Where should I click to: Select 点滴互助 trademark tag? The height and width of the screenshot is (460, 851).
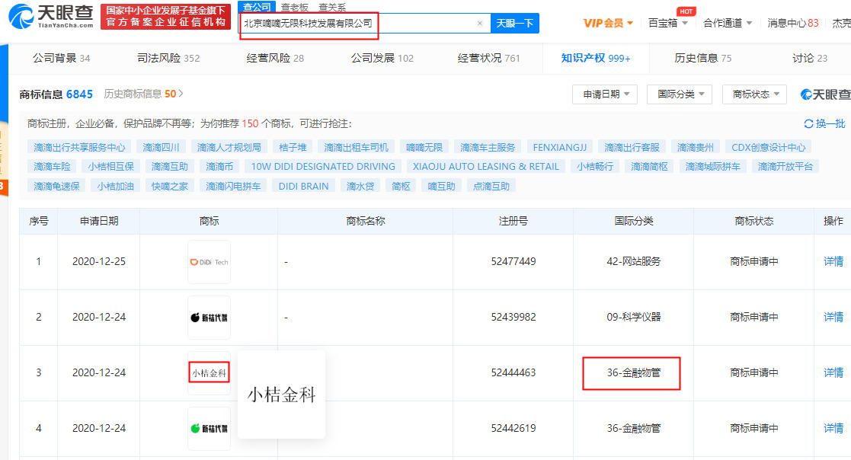(x=491, y=186)
